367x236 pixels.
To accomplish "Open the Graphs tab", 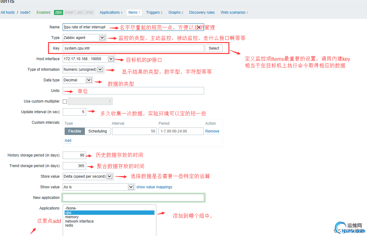I will (x=176, y=12).
